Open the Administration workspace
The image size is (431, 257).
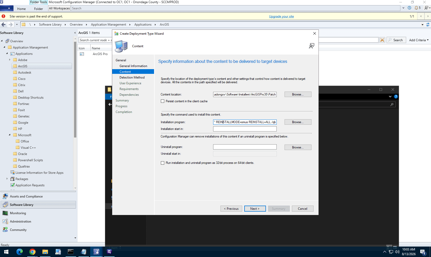click(38, 222)
